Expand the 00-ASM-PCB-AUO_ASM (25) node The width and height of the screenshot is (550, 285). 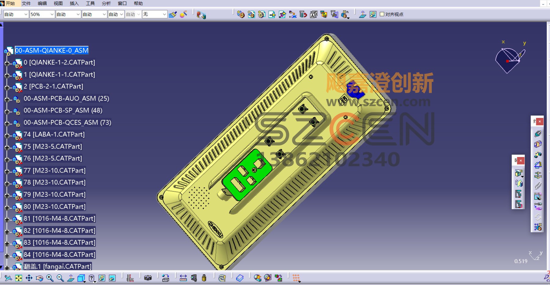coord(7,100)
